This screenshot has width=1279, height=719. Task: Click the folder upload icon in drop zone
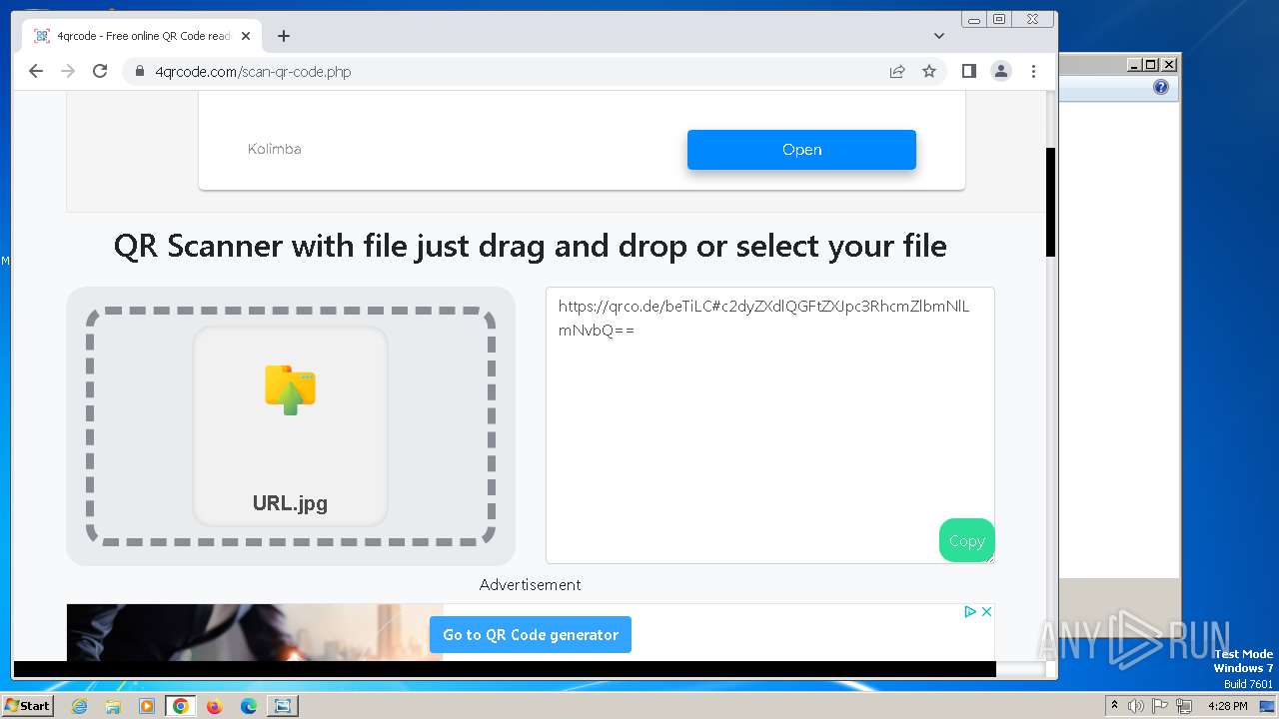tap(290, 389)
